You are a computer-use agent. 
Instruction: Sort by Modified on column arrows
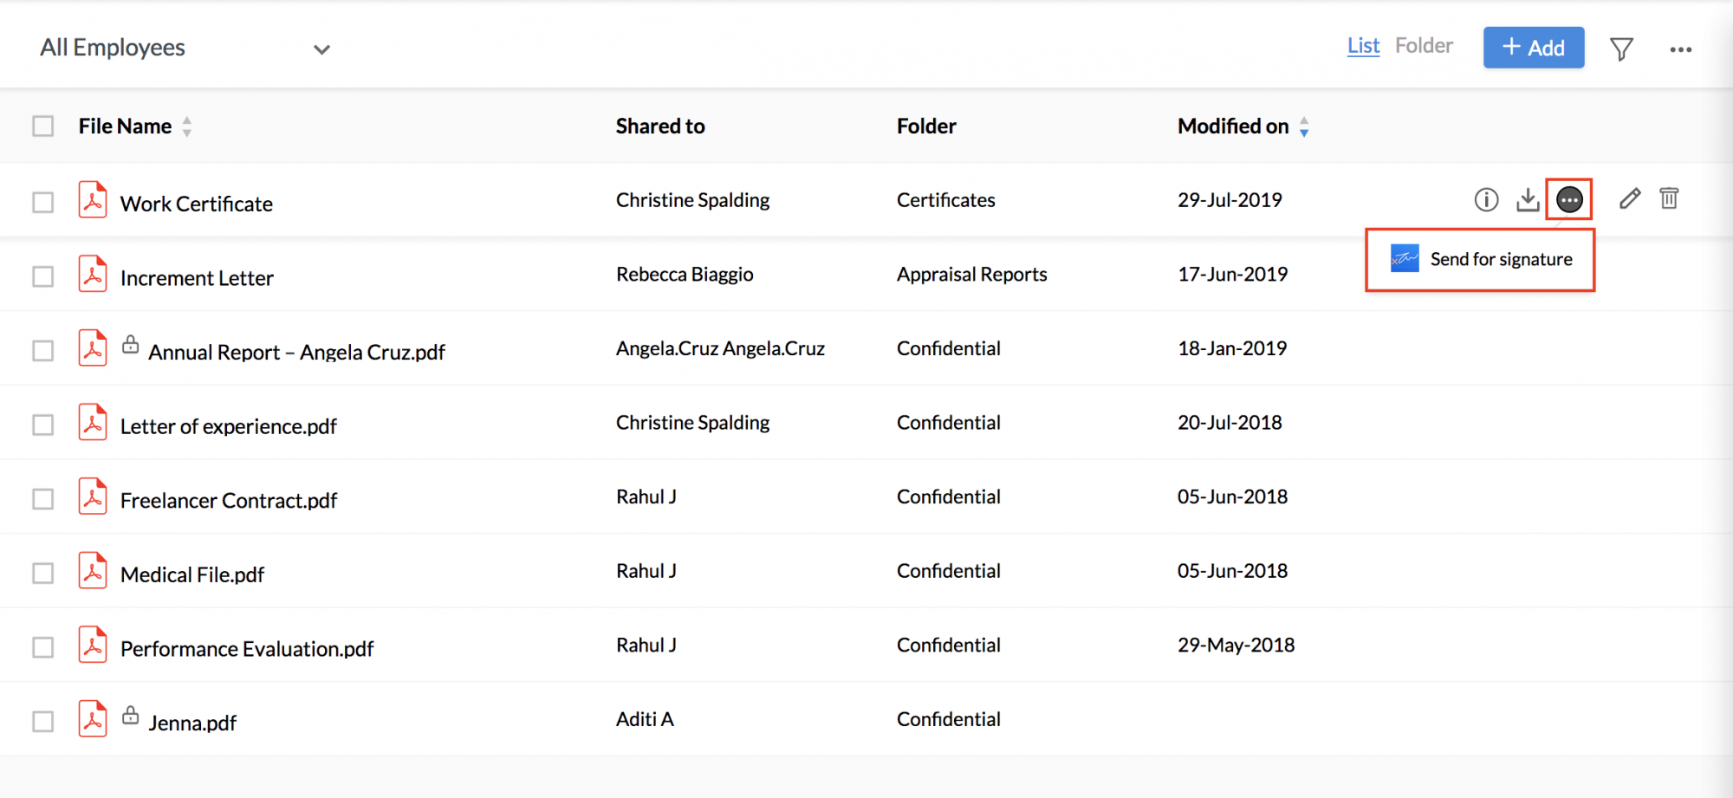tap(1303, 127)
